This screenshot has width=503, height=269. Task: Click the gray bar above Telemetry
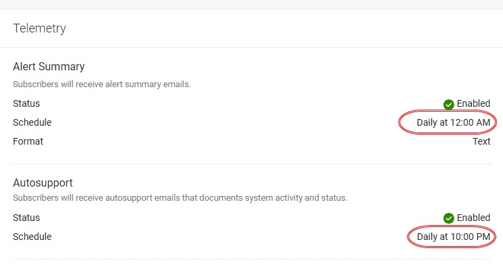pos(252,5)
